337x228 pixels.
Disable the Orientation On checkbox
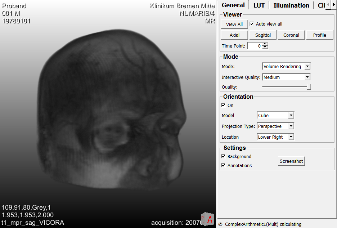(224, 105)
